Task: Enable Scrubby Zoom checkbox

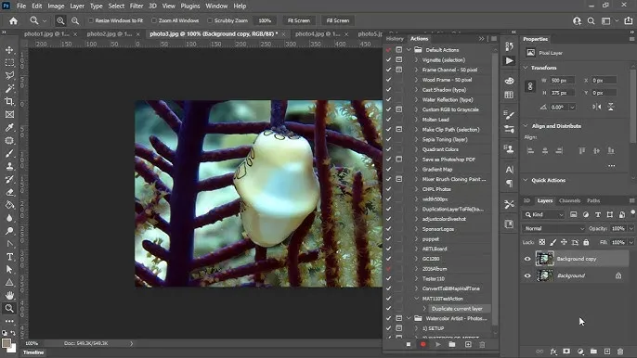Action: pos(210,20)
